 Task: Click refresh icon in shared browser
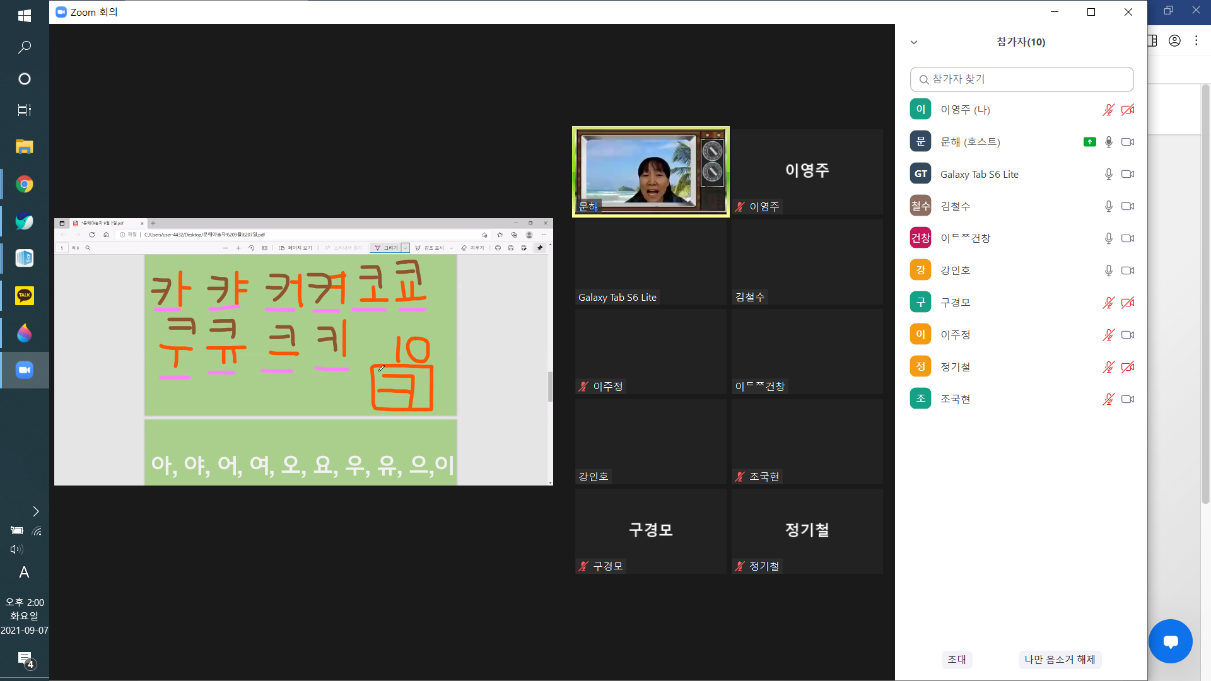coord(92,235)
